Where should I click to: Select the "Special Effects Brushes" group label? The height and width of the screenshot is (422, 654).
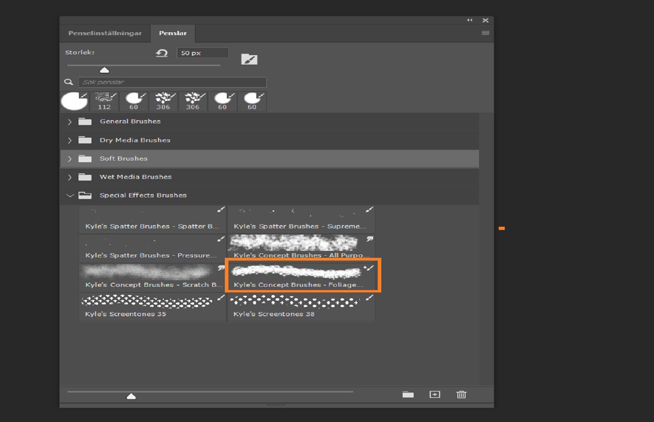(143, 195)
